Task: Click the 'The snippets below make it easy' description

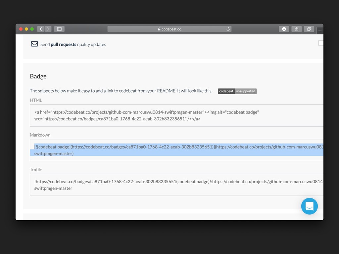Action: (x=121, y=91)
